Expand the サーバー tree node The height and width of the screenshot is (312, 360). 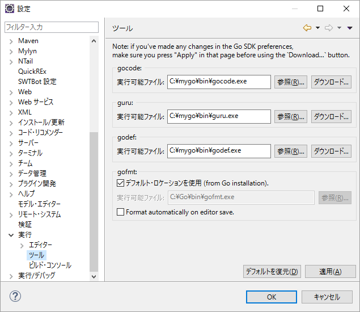pyautogui.click(x=11, y=144)
